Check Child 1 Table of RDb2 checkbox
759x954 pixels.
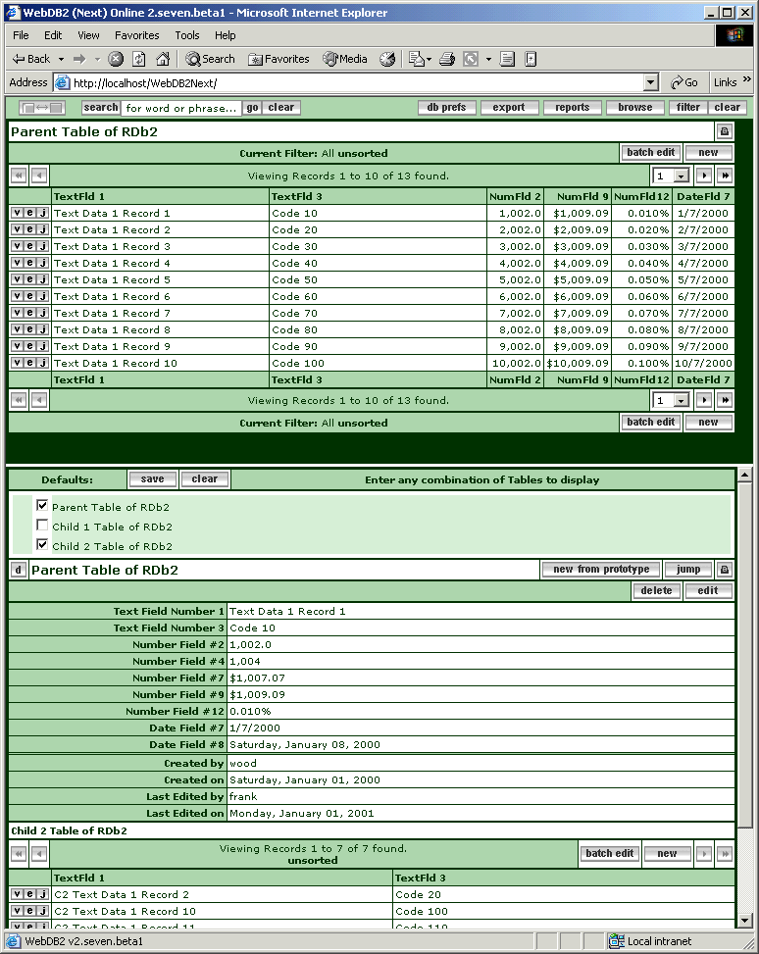(42, 525)
